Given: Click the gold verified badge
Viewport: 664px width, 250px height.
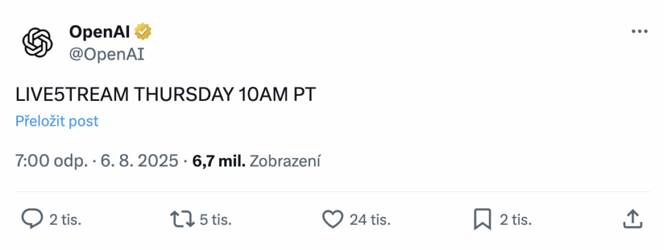Looking at the screenshot, I should point(143,31).
